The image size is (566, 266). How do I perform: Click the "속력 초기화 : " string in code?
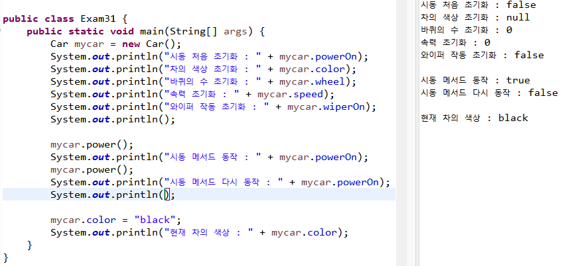point(202,95)
